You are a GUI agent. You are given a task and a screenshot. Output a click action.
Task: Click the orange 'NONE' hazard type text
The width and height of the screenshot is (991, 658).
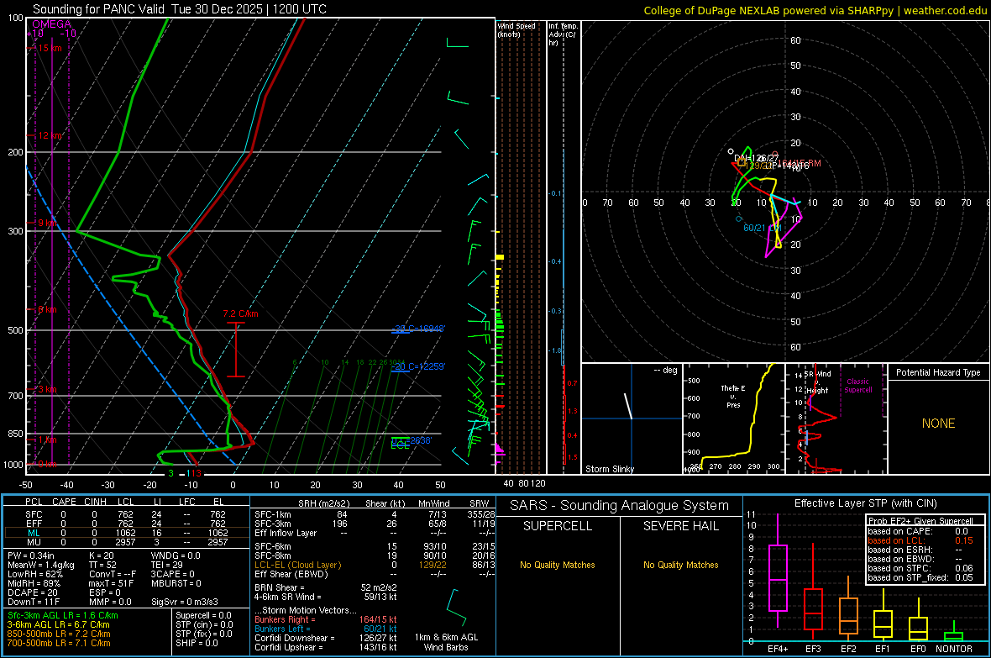point(939,424)
